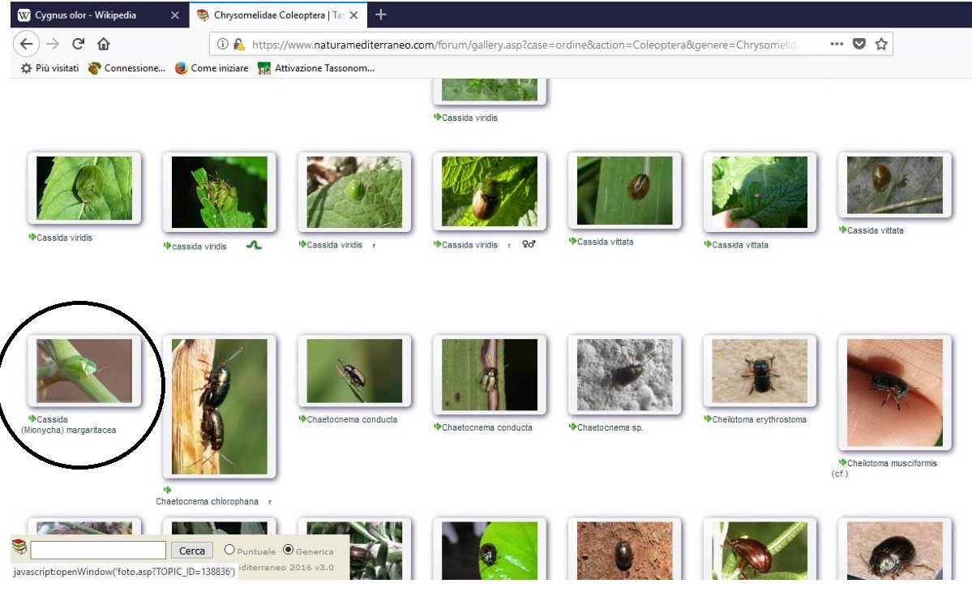Go to the browser home page
Image resolution: width=972 pixels, height=592 pixels.
coord(104,45)
